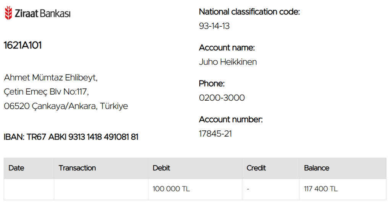Click the Çetin Emeç Blv address line
This screenshot has height=209, width=391.
click(46, 92)
